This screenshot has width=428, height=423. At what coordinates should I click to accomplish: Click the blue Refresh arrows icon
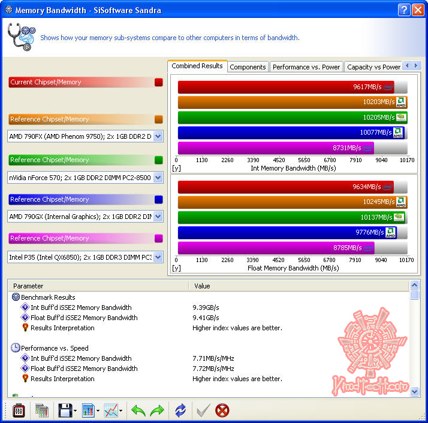click(180, 410)
